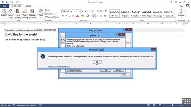Open the Basic Text dialog launcher
Viewport: 191px width, 107px height.
[107, 20]
